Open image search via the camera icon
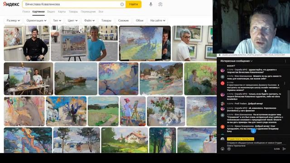290x163 pixels. coord(160,4)
